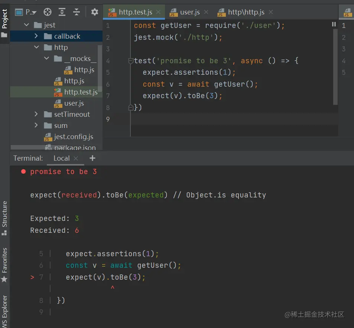
Task: Close the user.js editor tab
Action: 206,12
